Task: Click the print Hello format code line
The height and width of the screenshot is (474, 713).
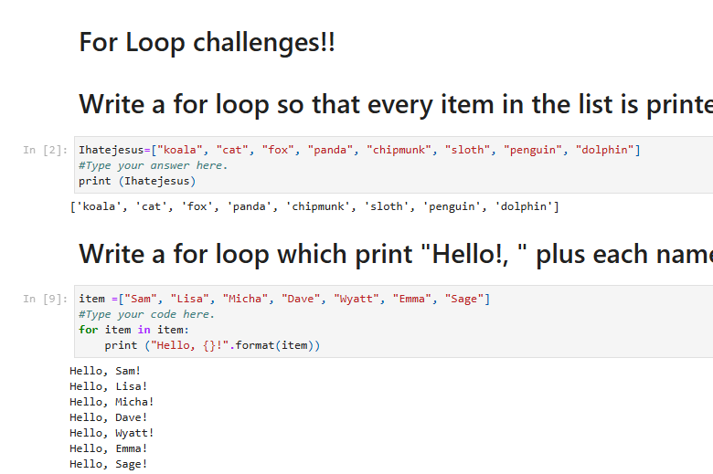Action: (212, 345)
